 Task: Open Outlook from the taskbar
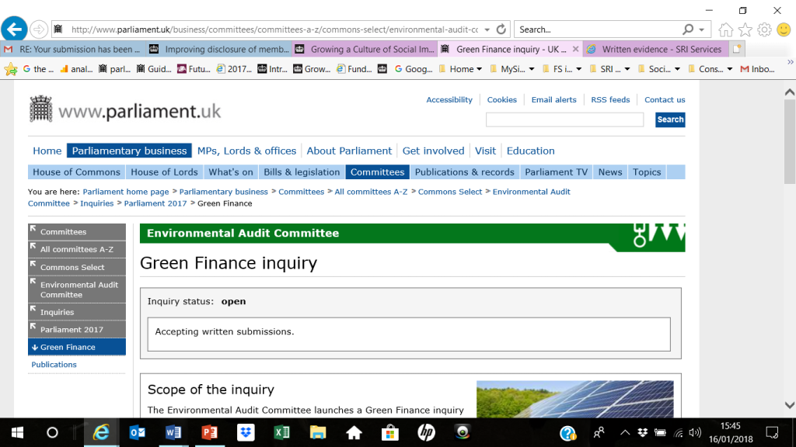point(138,433)
